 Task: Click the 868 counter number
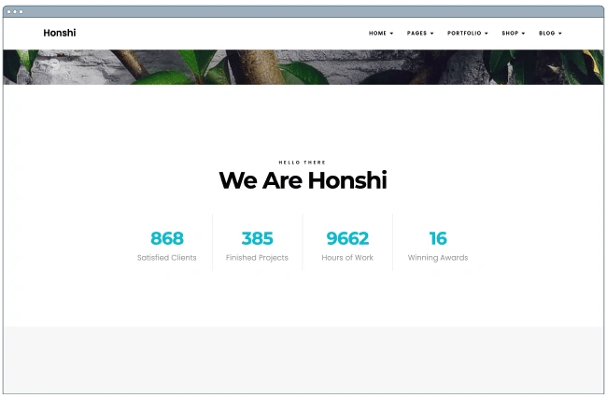pos(167,238)
